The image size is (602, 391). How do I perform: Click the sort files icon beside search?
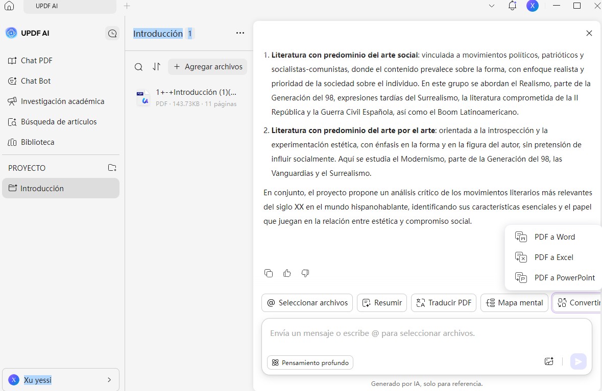[x=157, y=67]
